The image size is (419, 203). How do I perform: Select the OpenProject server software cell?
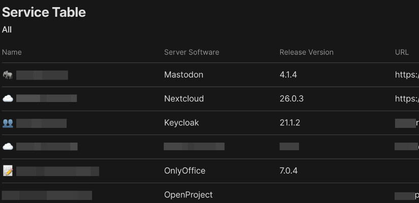[x=188, y=195]
